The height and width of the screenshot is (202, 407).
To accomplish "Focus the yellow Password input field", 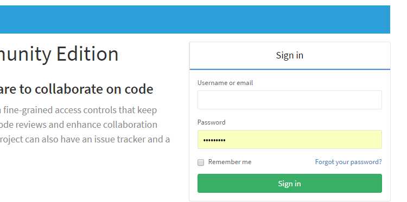I will 289,139.
